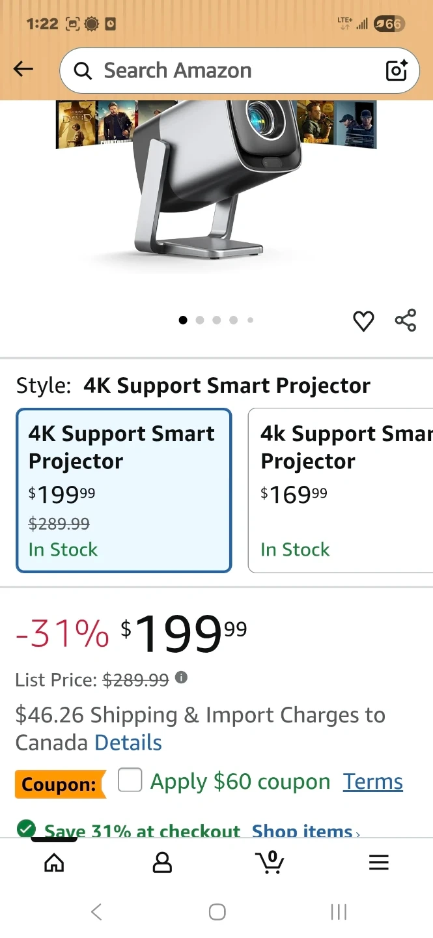Tap the back arrow icon
The image size is (433, 938).
tap(23, 69)
